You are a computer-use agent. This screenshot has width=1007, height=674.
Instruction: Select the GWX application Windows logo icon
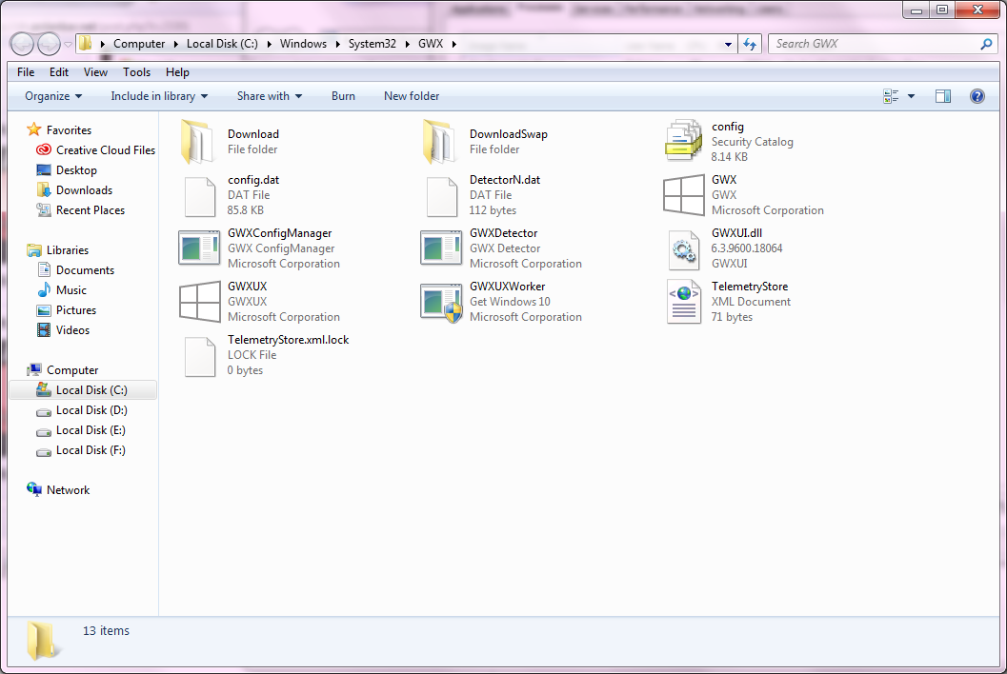coord(683,195)
